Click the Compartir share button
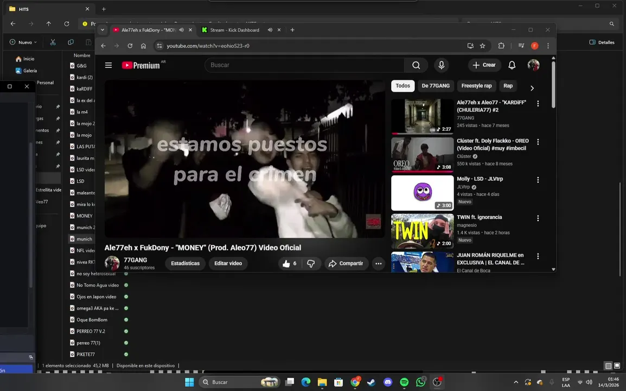The height and width of the screenshot is (391, 626). pyautogui.click(x=346, y=263)
